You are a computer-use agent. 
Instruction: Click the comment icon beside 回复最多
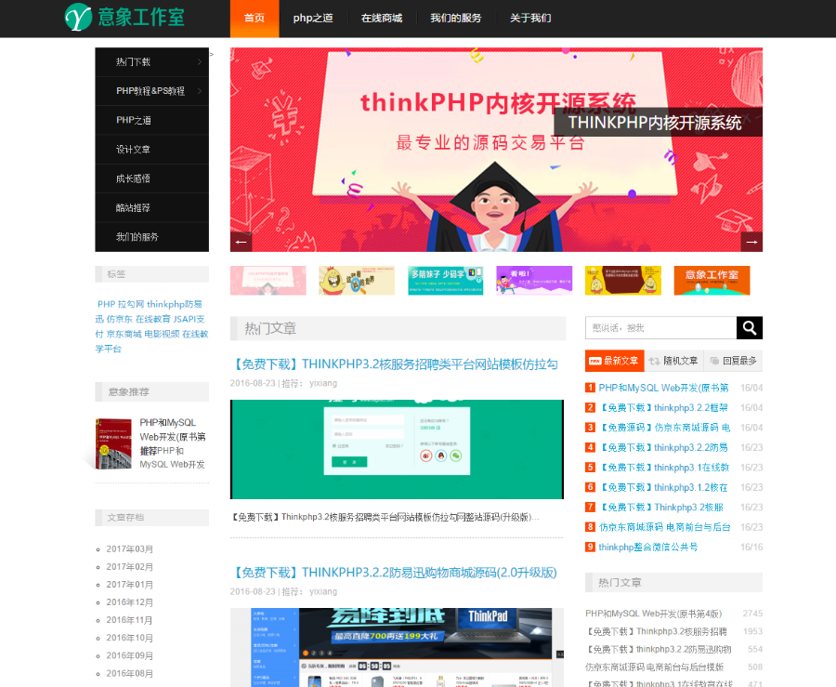714,361
